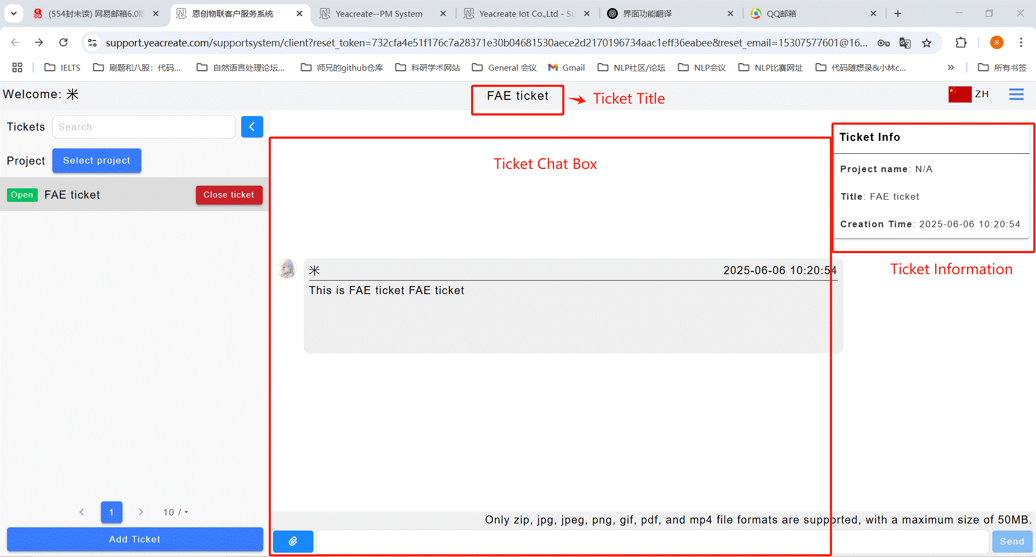Click the Google Translate icon in address bar

click(905, 43)
